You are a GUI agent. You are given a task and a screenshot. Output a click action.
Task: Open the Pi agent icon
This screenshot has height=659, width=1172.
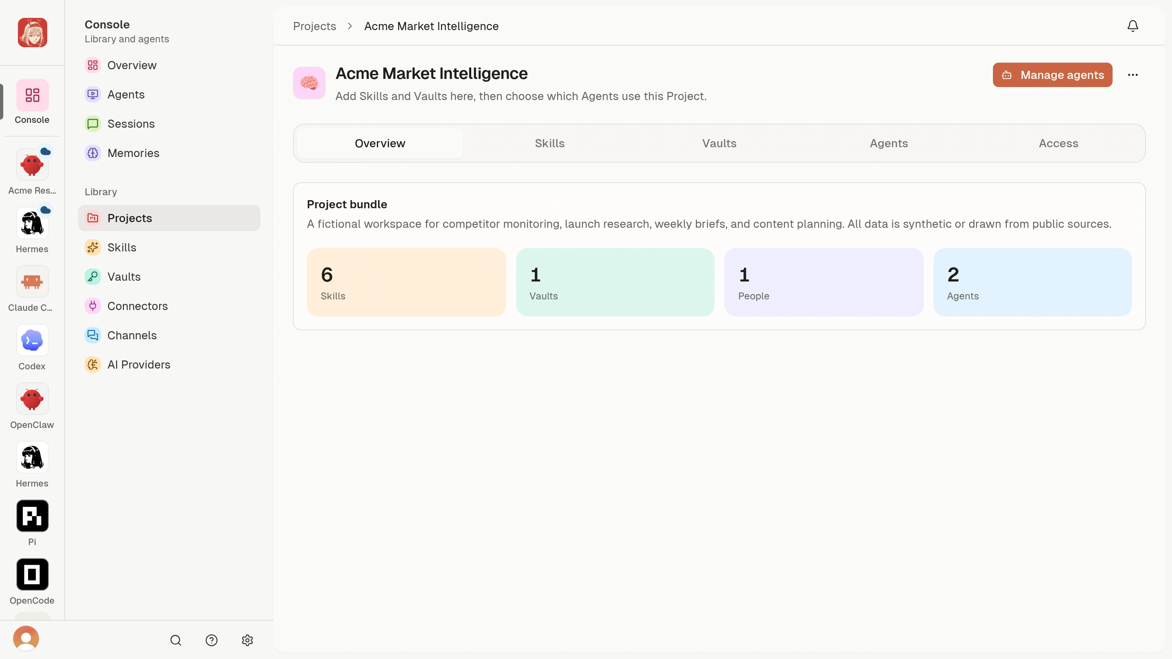click(x=32, y=516)
